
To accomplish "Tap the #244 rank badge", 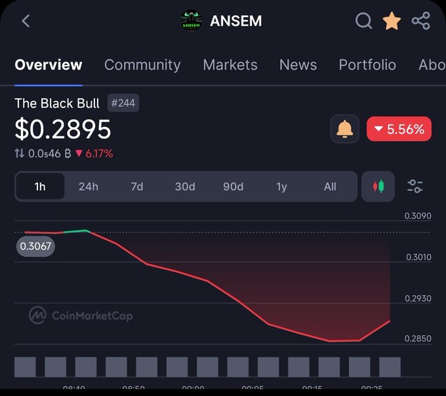I will (x=123, y=103).
